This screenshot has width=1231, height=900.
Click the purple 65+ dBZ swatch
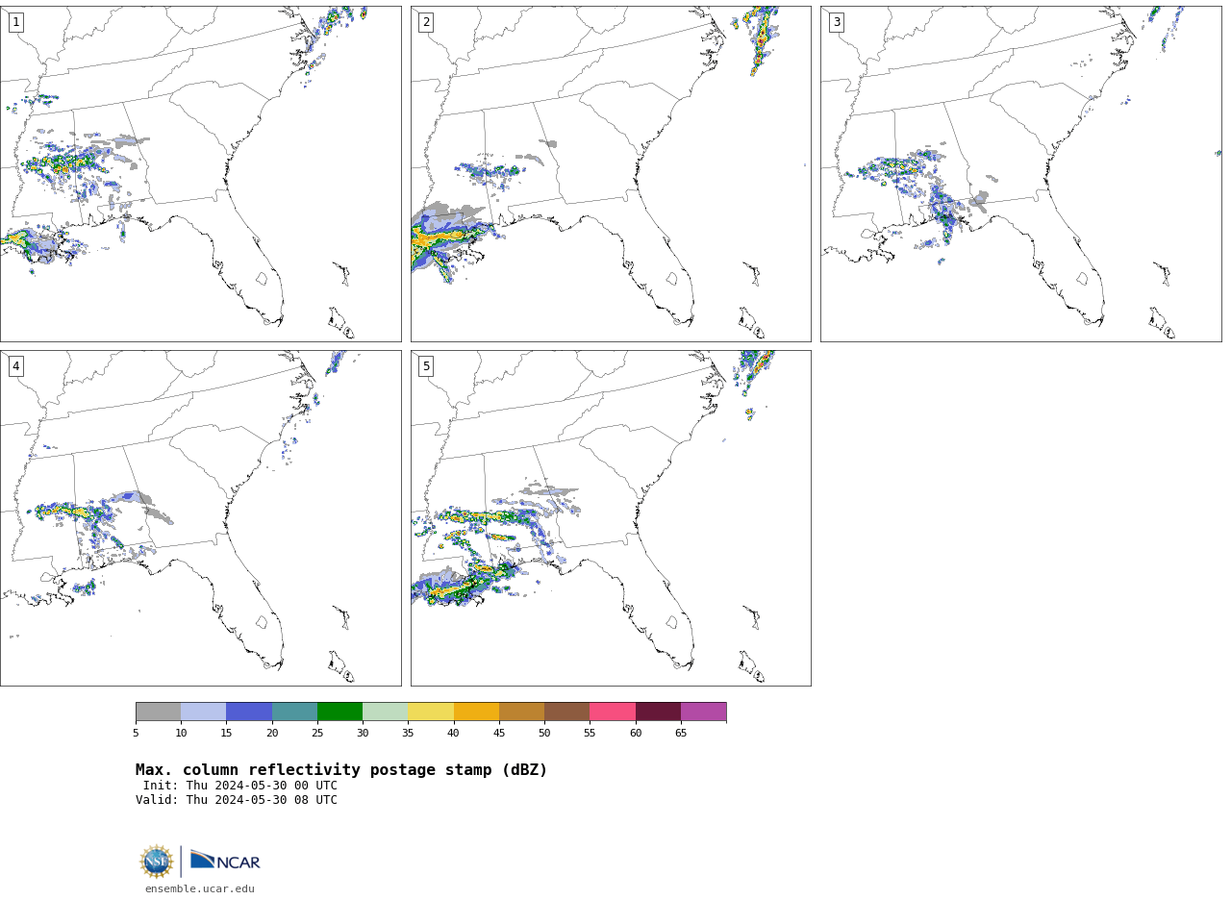pyautogui.click(x=703, y=712)
